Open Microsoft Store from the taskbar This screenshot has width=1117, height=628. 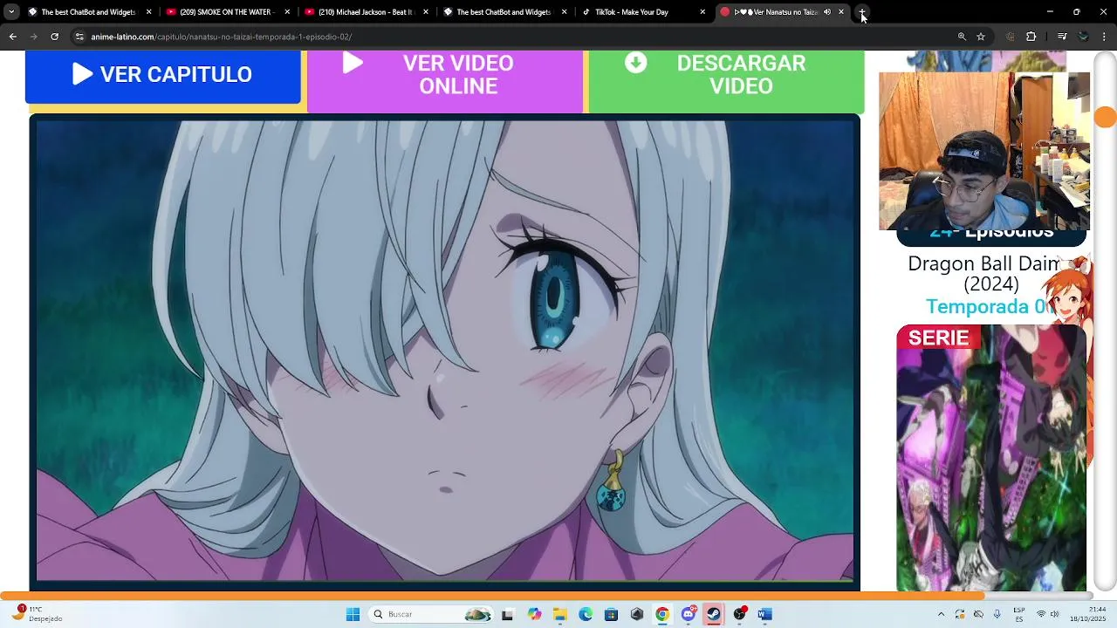tap(611, 614)
